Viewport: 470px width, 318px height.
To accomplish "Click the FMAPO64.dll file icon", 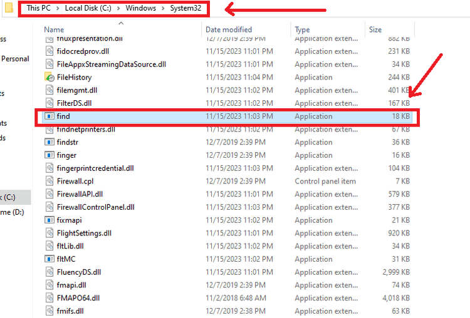I will pos(50,298).
